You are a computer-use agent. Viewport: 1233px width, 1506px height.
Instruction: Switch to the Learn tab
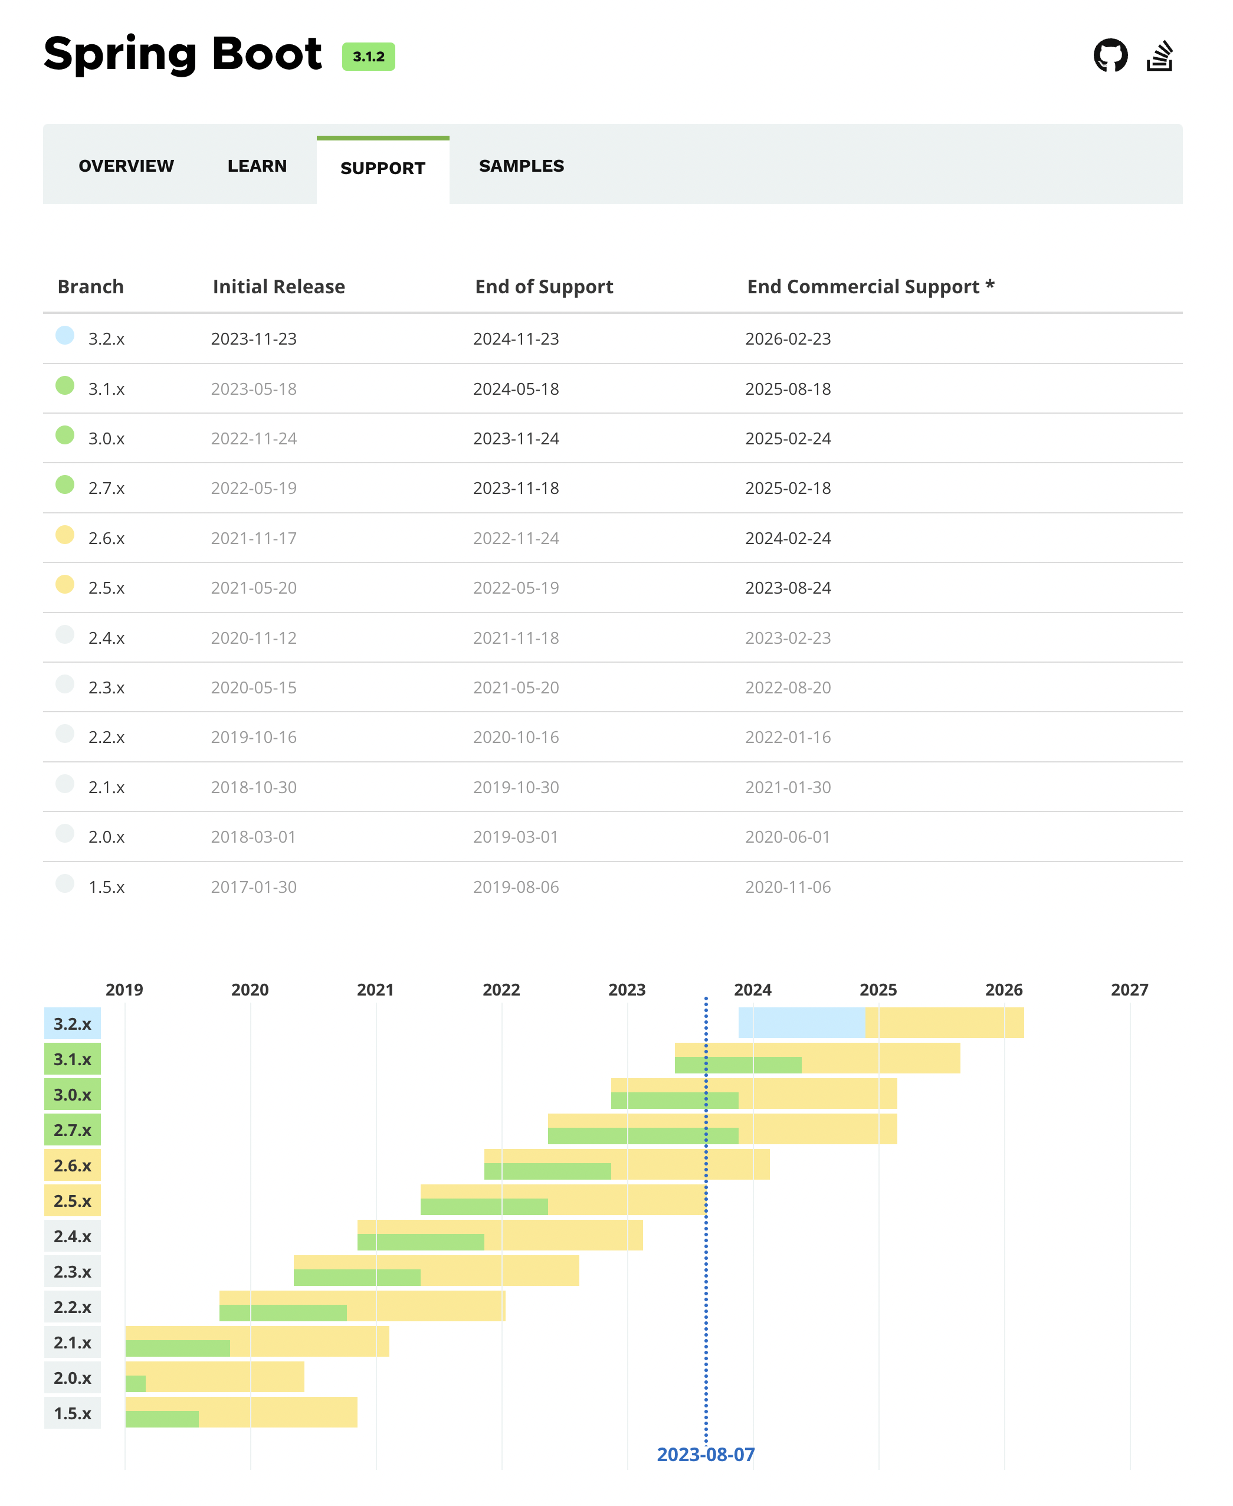(x=257, y=166)
